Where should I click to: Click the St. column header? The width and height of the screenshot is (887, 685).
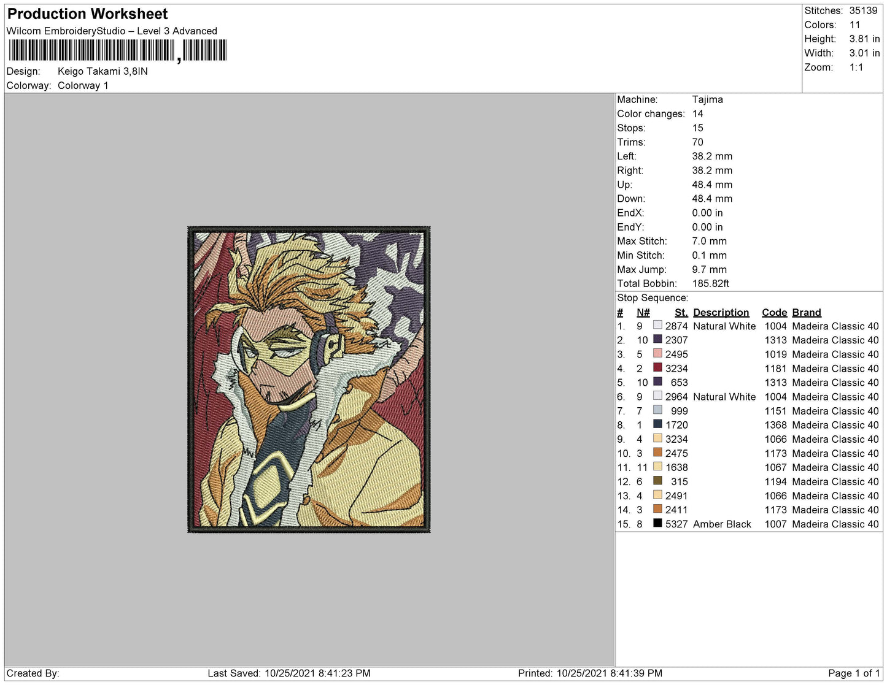pyautogui.click(x=681, y=312)
